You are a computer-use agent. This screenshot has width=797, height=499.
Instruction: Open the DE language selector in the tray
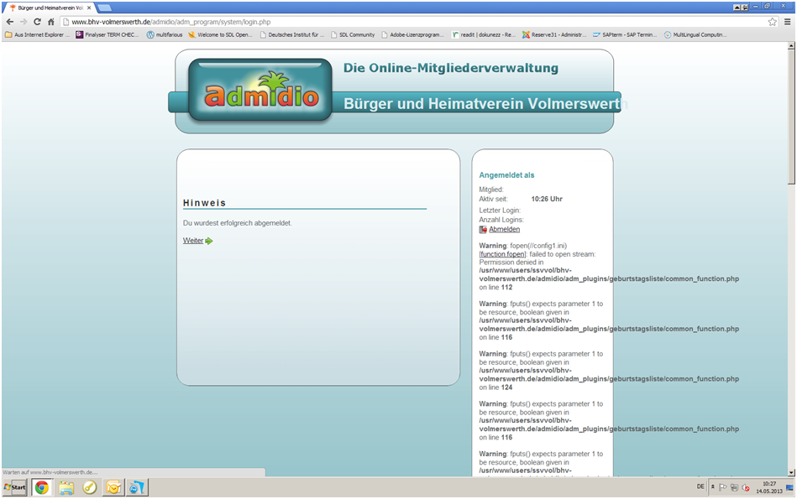click(702, 486)
